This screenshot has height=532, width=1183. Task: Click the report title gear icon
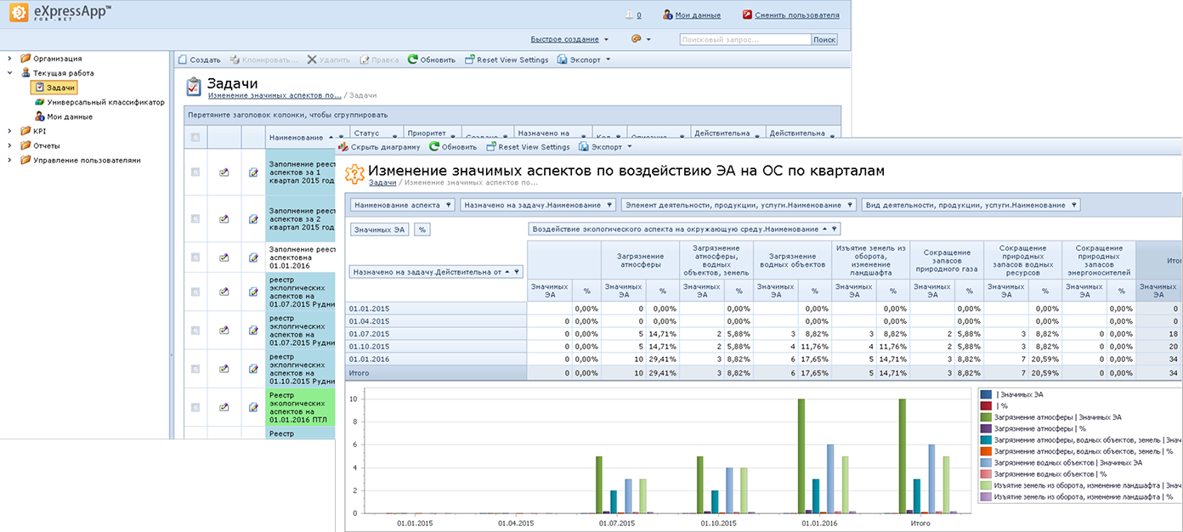pyautogui.click(x=354, y=173)
